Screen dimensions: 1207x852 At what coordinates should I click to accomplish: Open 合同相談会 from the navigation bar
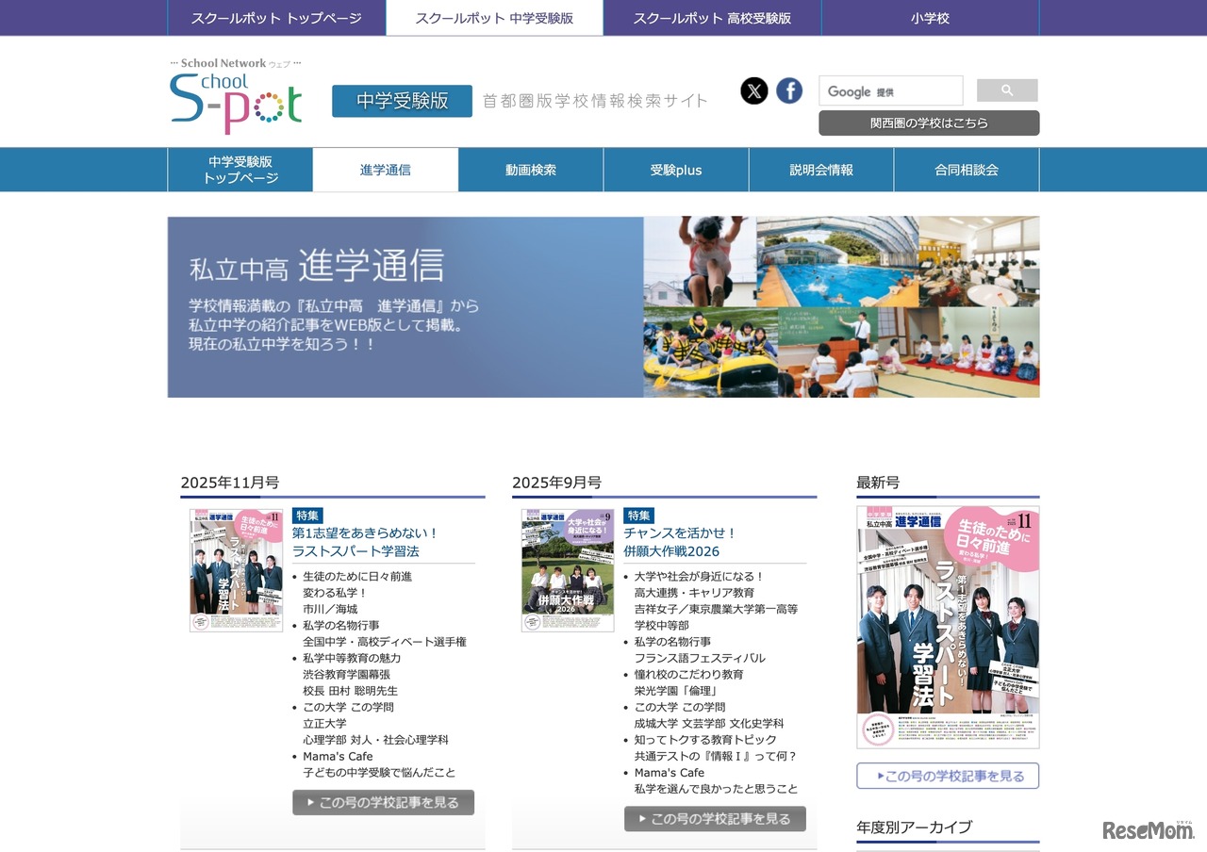click(965, 170)
